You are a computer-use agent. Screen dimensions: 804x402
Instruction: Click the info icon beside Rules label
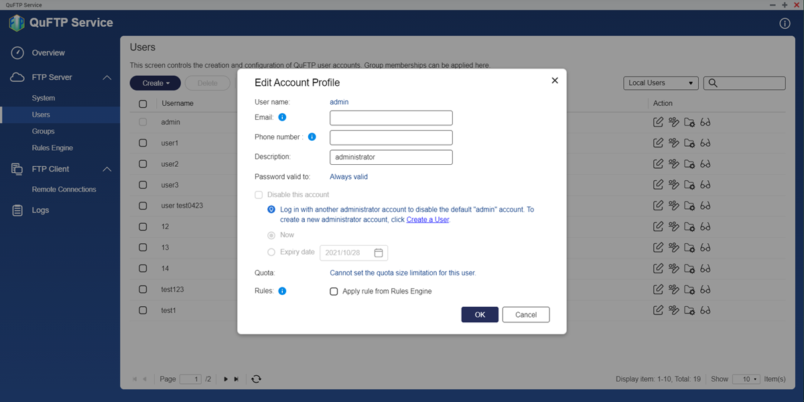pos(282,291)
